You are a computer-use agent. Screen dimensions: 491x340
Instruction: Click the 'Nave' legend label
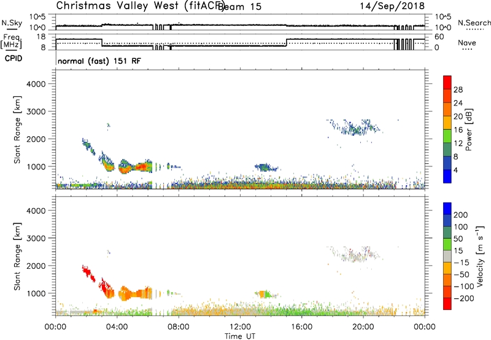pos(466,42)
